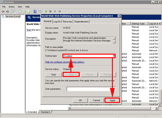Switch to the Recovery tab
The image size is (162, 118).
tap(67, 21)
